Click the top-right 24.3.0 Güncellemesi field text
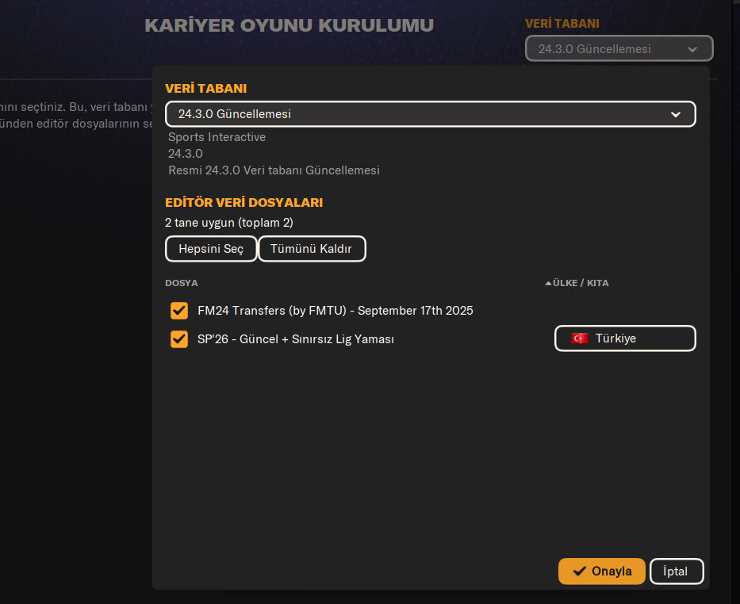Viewport: 740px width, 604px height. [594, 49]
